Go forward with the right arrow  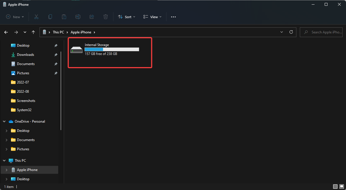[16, 32]
